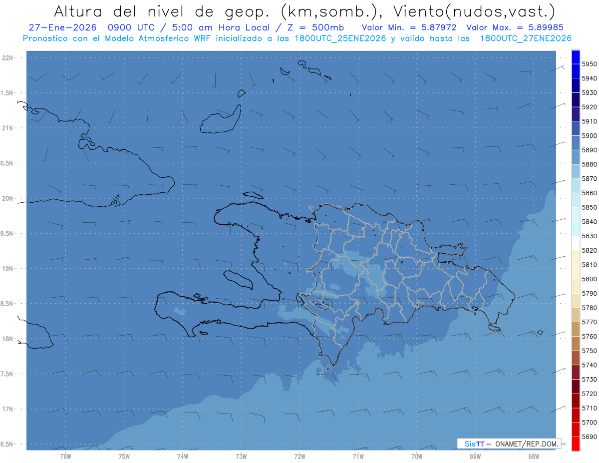Click the '18N' latitude axis label
Screen dimensions: 599x463
tap(8, 339)
